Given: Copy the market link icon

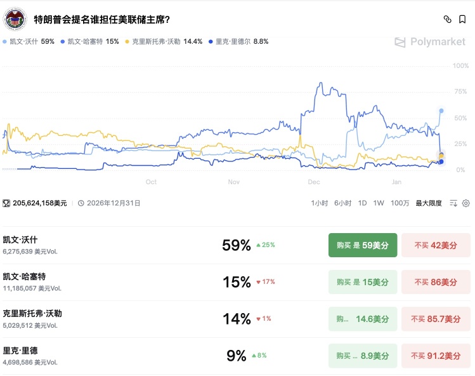Looking at the screenshot, I should coord(448,20).
